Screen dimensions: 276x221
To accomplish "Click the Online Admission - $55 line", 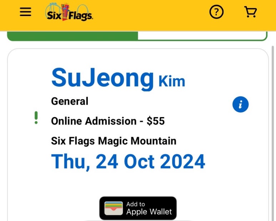I will coord(108,121).
